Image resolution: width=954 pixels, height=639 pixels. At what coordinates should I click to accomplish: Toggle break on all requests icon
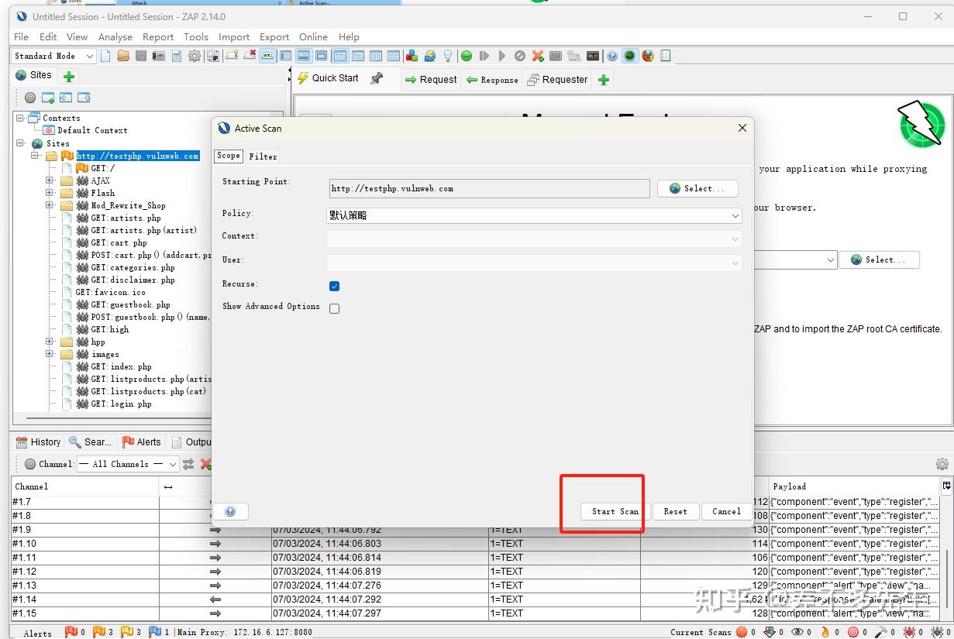tap(467, 56)
